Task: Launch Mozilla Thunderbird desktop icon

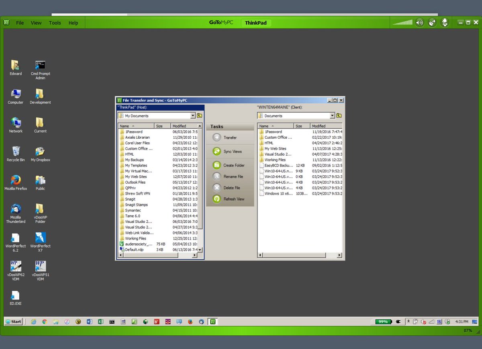Action: tap(16, 213)
